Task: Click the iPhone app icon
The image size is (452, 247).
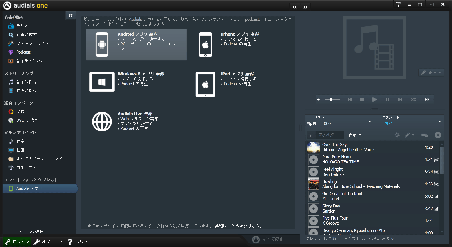Action: (x=205, y=45)
